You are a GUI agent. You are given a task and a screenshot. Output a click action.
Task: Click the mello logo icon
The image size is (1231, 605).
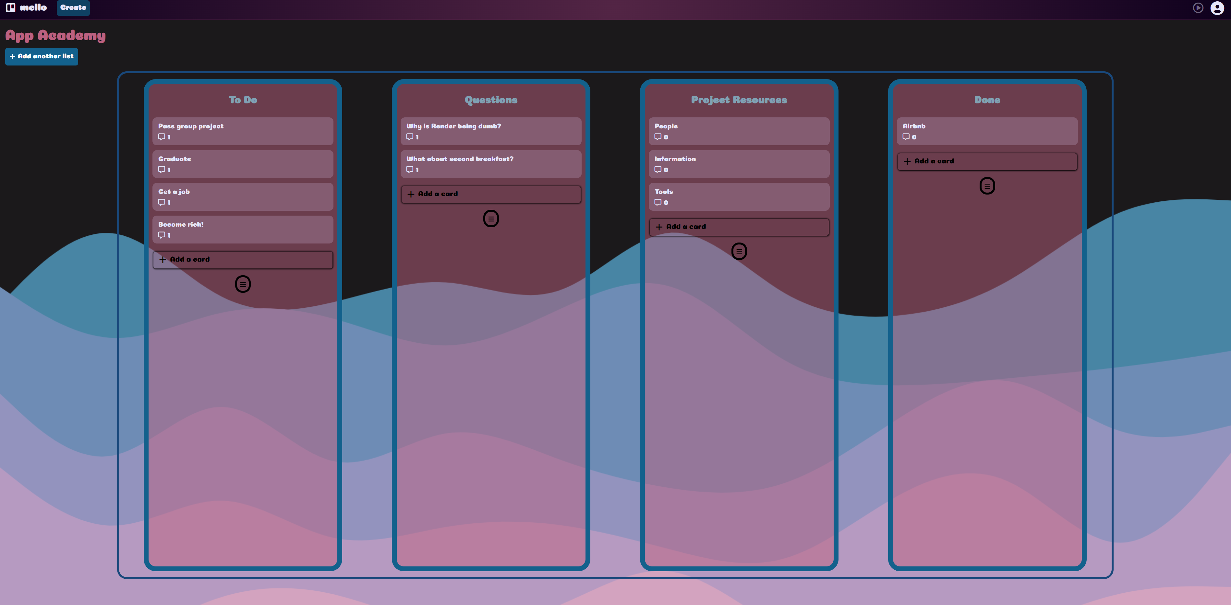click(10, 8)
